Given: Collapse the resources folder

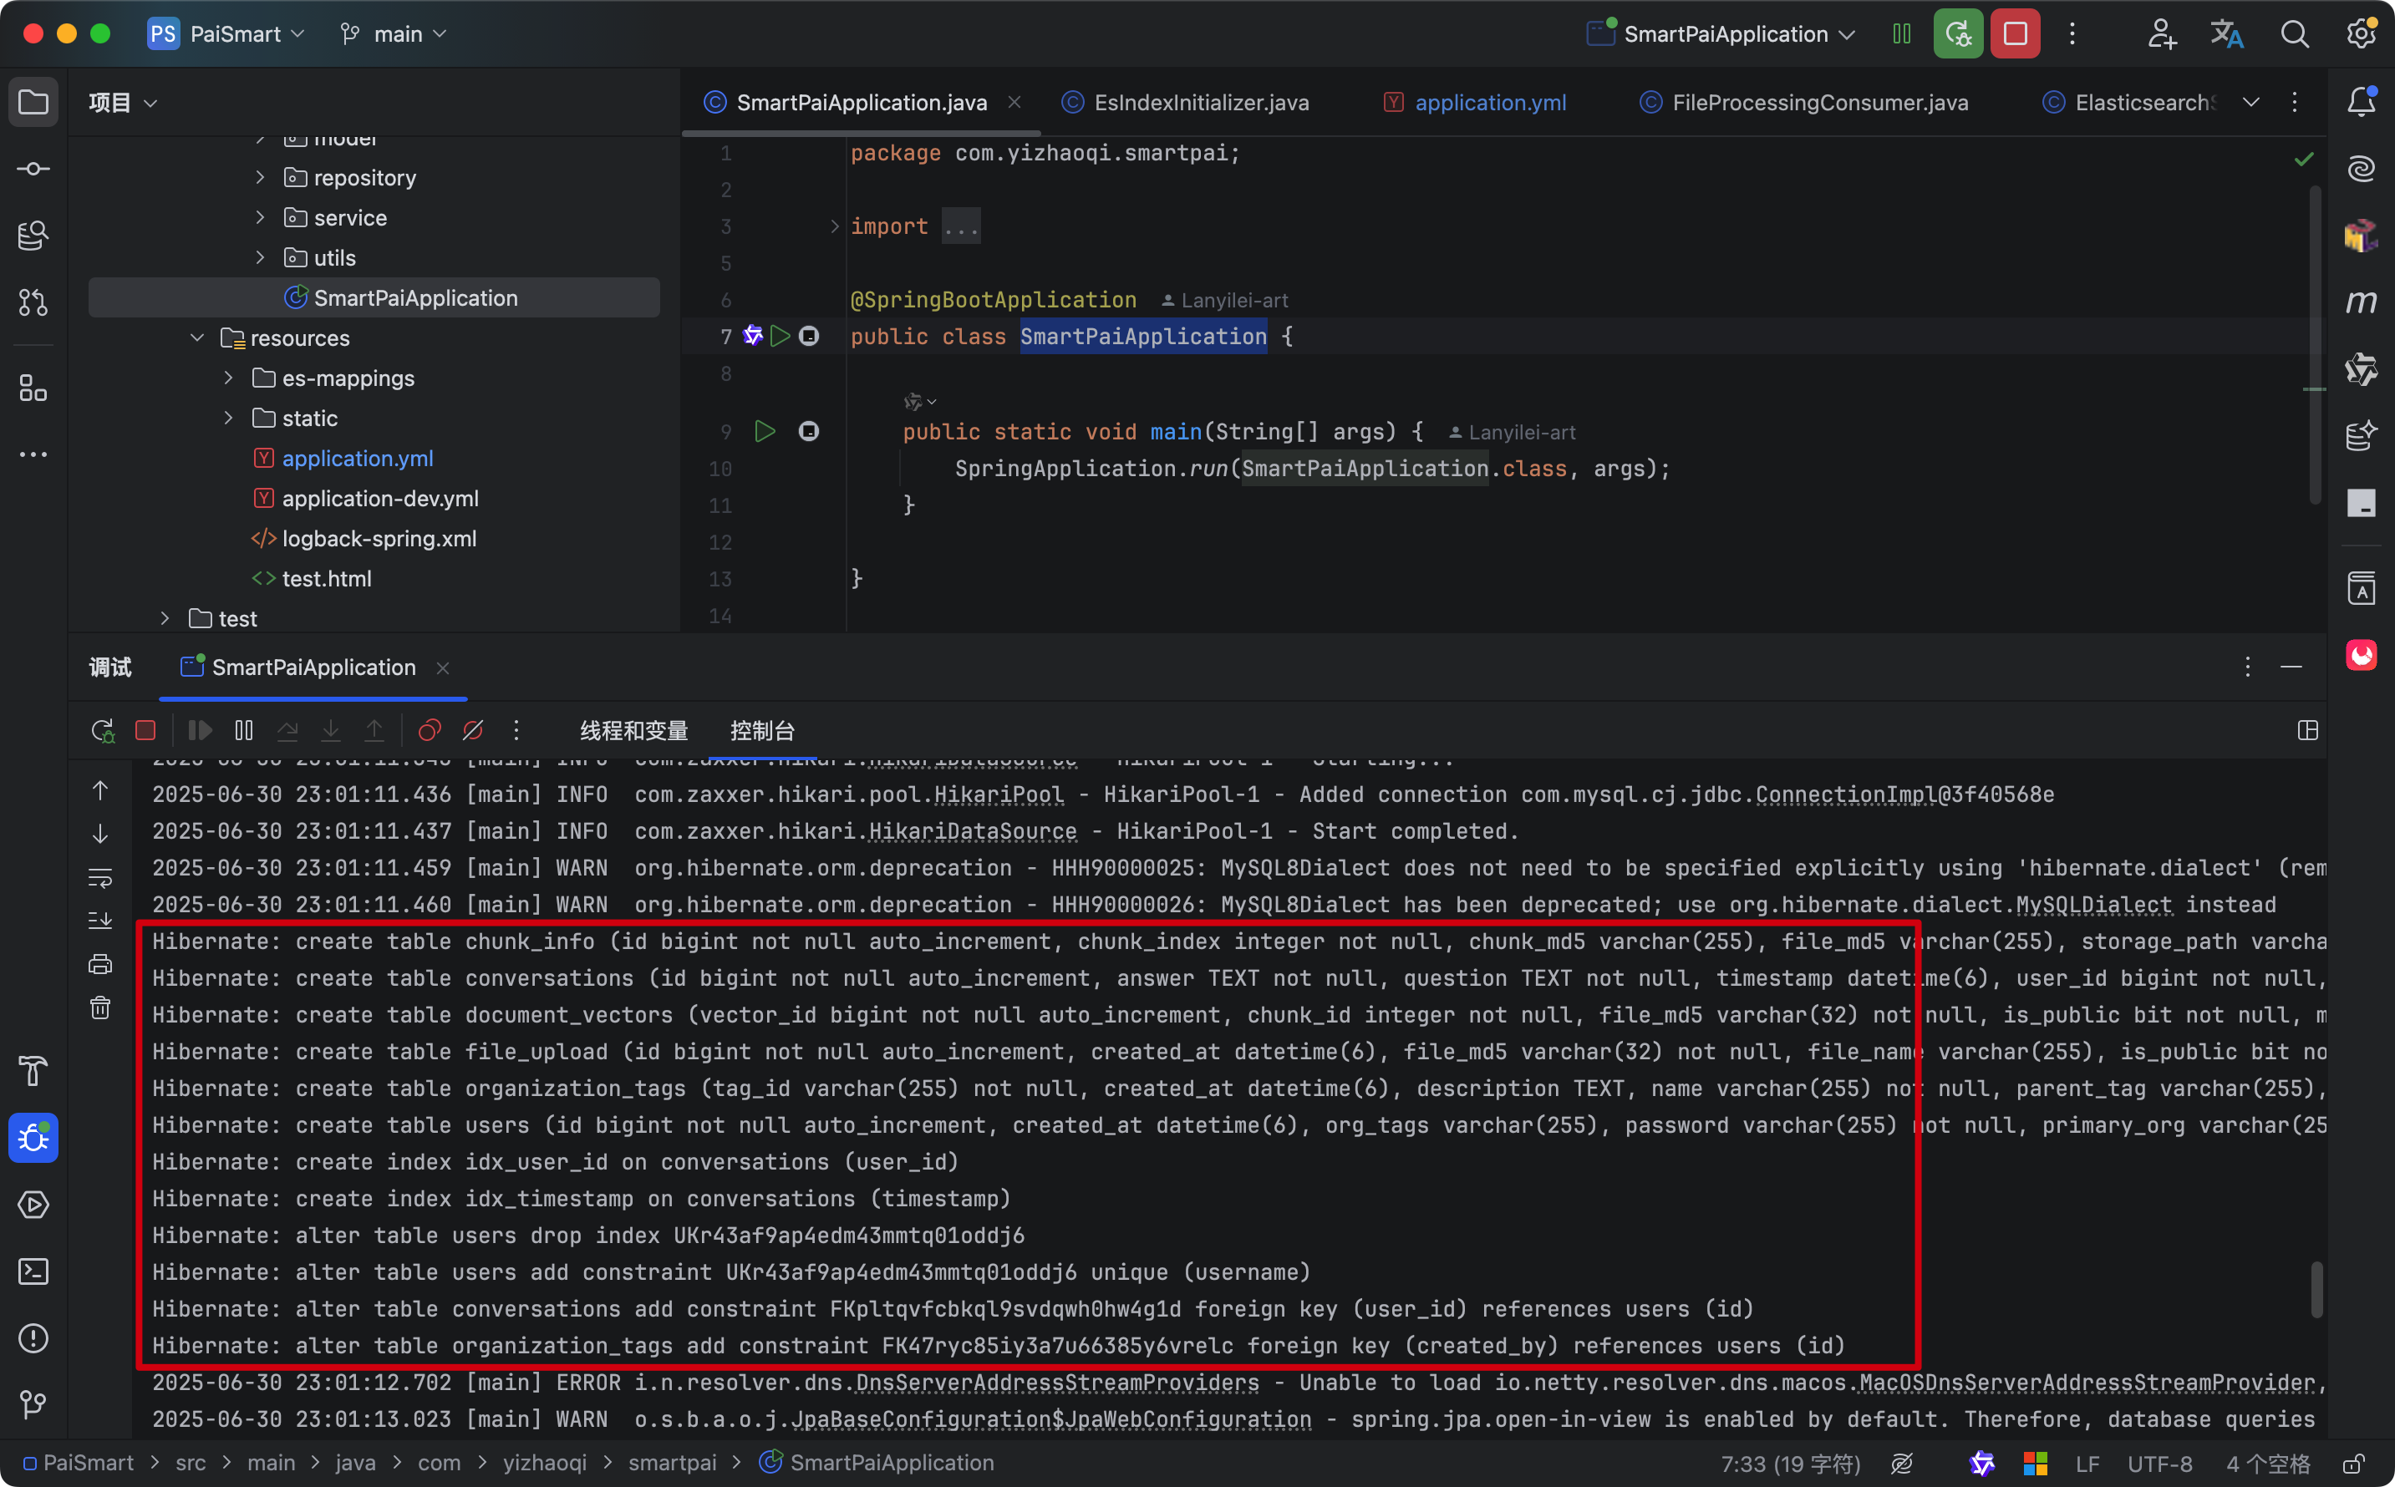Looking at the screenshot, I should 196,338.
